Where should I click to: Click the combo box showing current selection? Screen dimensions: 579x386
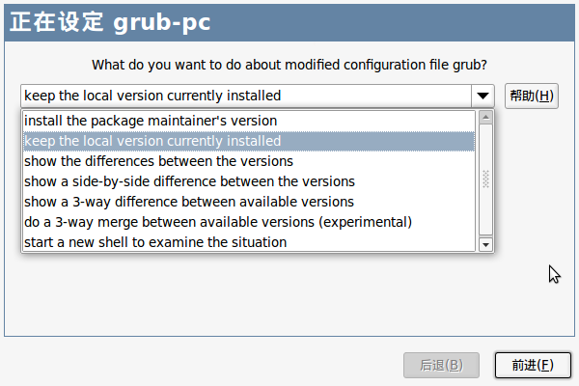coord(246,96)
